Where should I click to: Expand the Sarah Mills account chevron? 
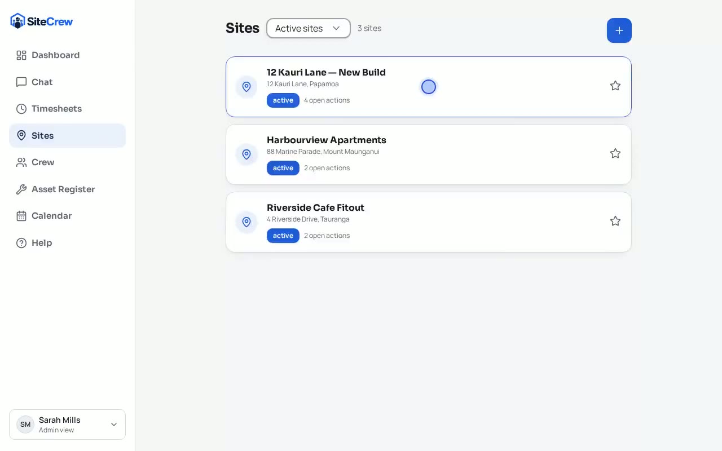114,425
